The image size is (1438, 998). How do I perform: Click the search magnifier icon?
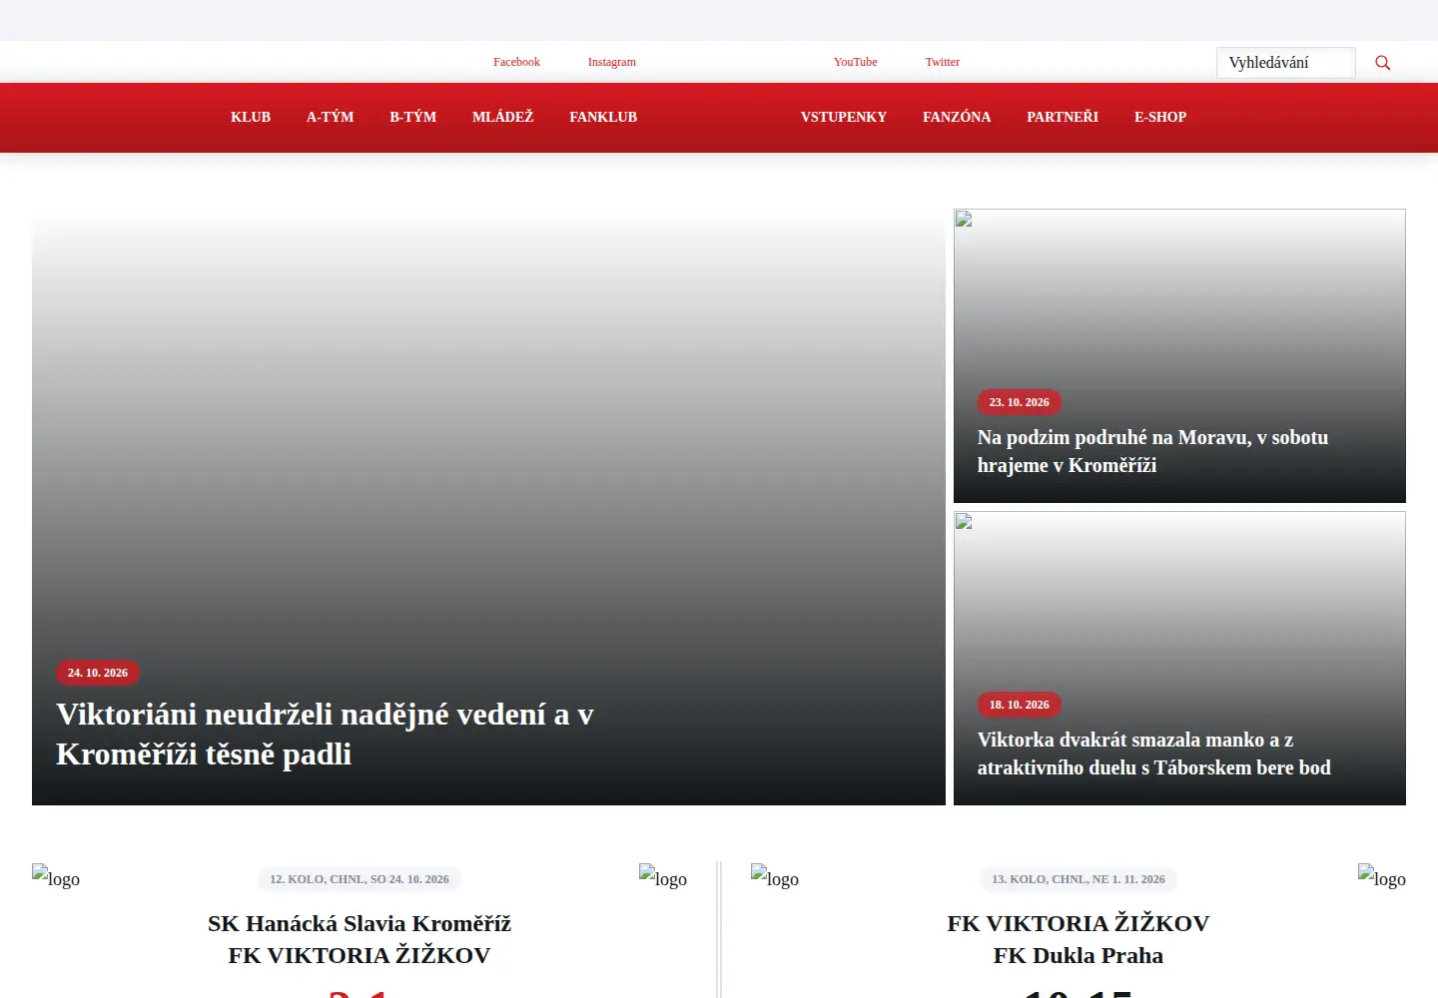[x=1383, y=63]
